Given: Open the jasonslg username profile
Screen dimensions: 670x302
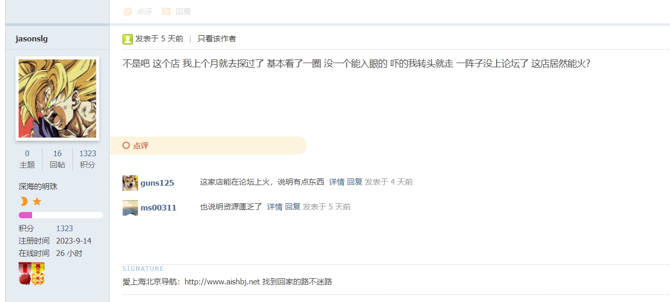Looking at the screenshot, I should (x=32, y=39).
